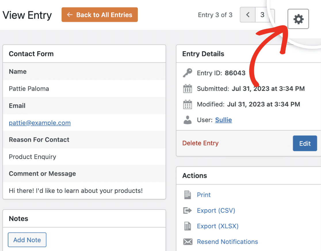
Task: Click Resend Notifications link
Action: click(x=228, y=242)
